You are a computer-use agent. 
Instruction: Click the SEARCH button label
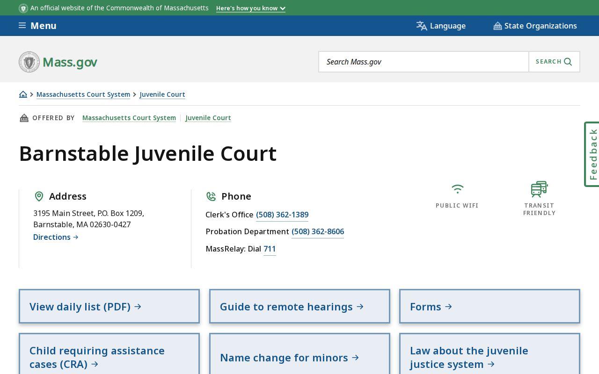tap(548, 62)
